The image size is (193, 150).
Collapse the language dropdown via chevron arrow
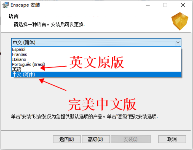(178, 43)
